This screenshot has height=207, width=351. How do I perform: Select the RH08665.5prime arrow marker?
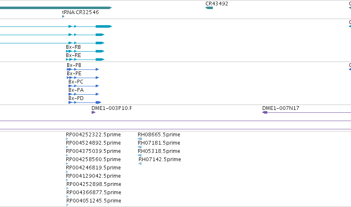(140, 139)
